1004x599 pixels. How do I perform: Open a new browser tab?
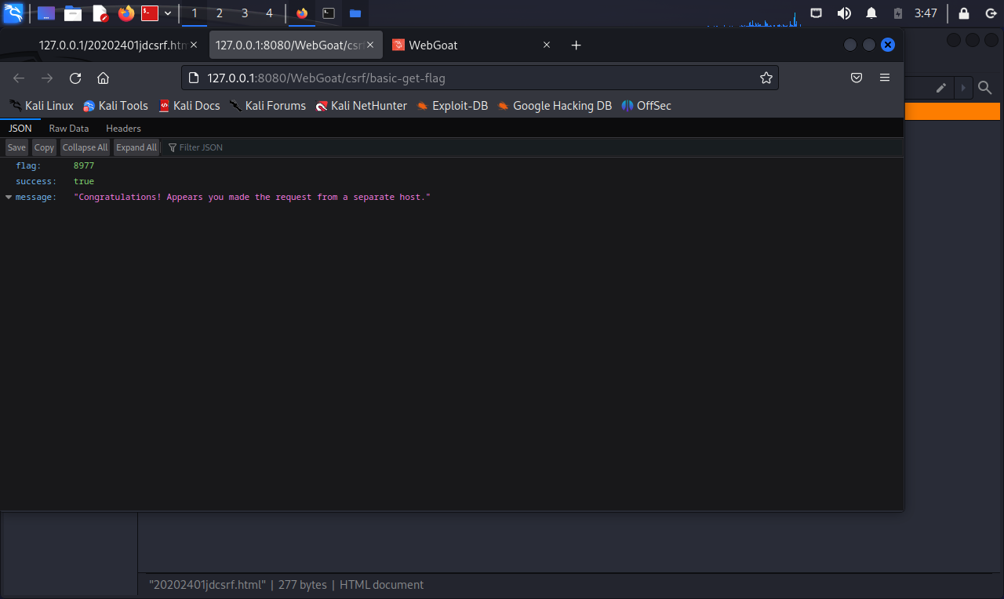[576, 45]
